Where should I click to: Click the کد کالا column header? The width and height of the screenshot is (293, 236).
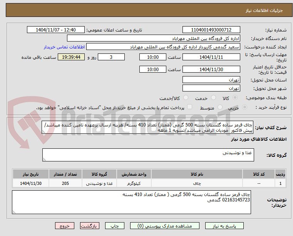[259, 174]
